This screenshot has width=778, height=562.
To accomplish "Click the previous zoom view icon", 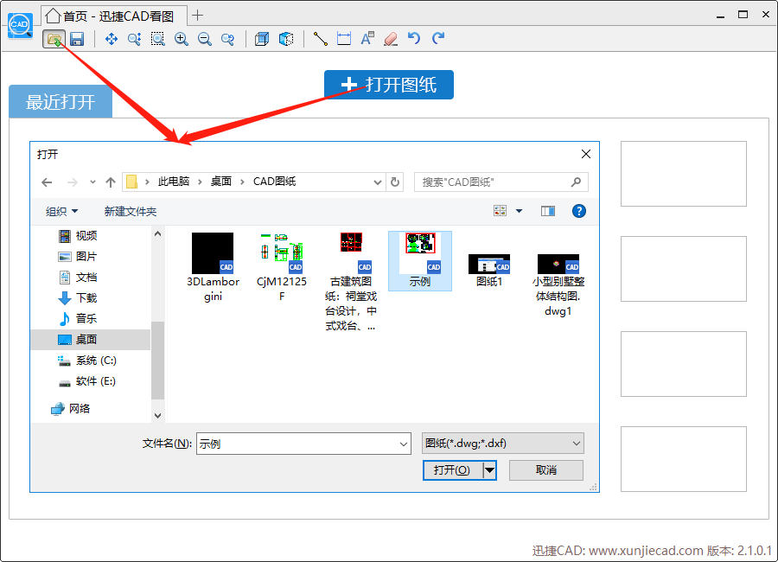I will click(227, 39).
